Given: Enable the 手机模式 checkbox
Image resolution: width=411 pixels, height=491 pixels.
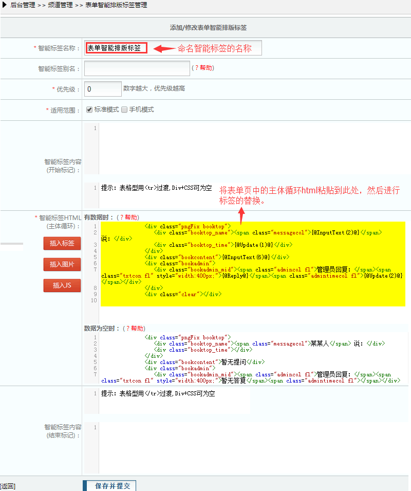Looking at the screenshot, I should point(124,110).
